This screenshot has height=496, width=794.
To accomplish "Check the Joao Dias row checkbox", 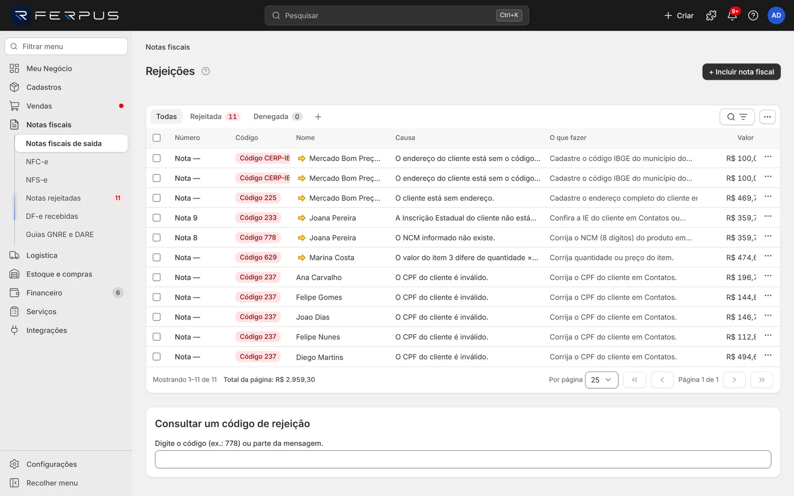I will [157, 317].
